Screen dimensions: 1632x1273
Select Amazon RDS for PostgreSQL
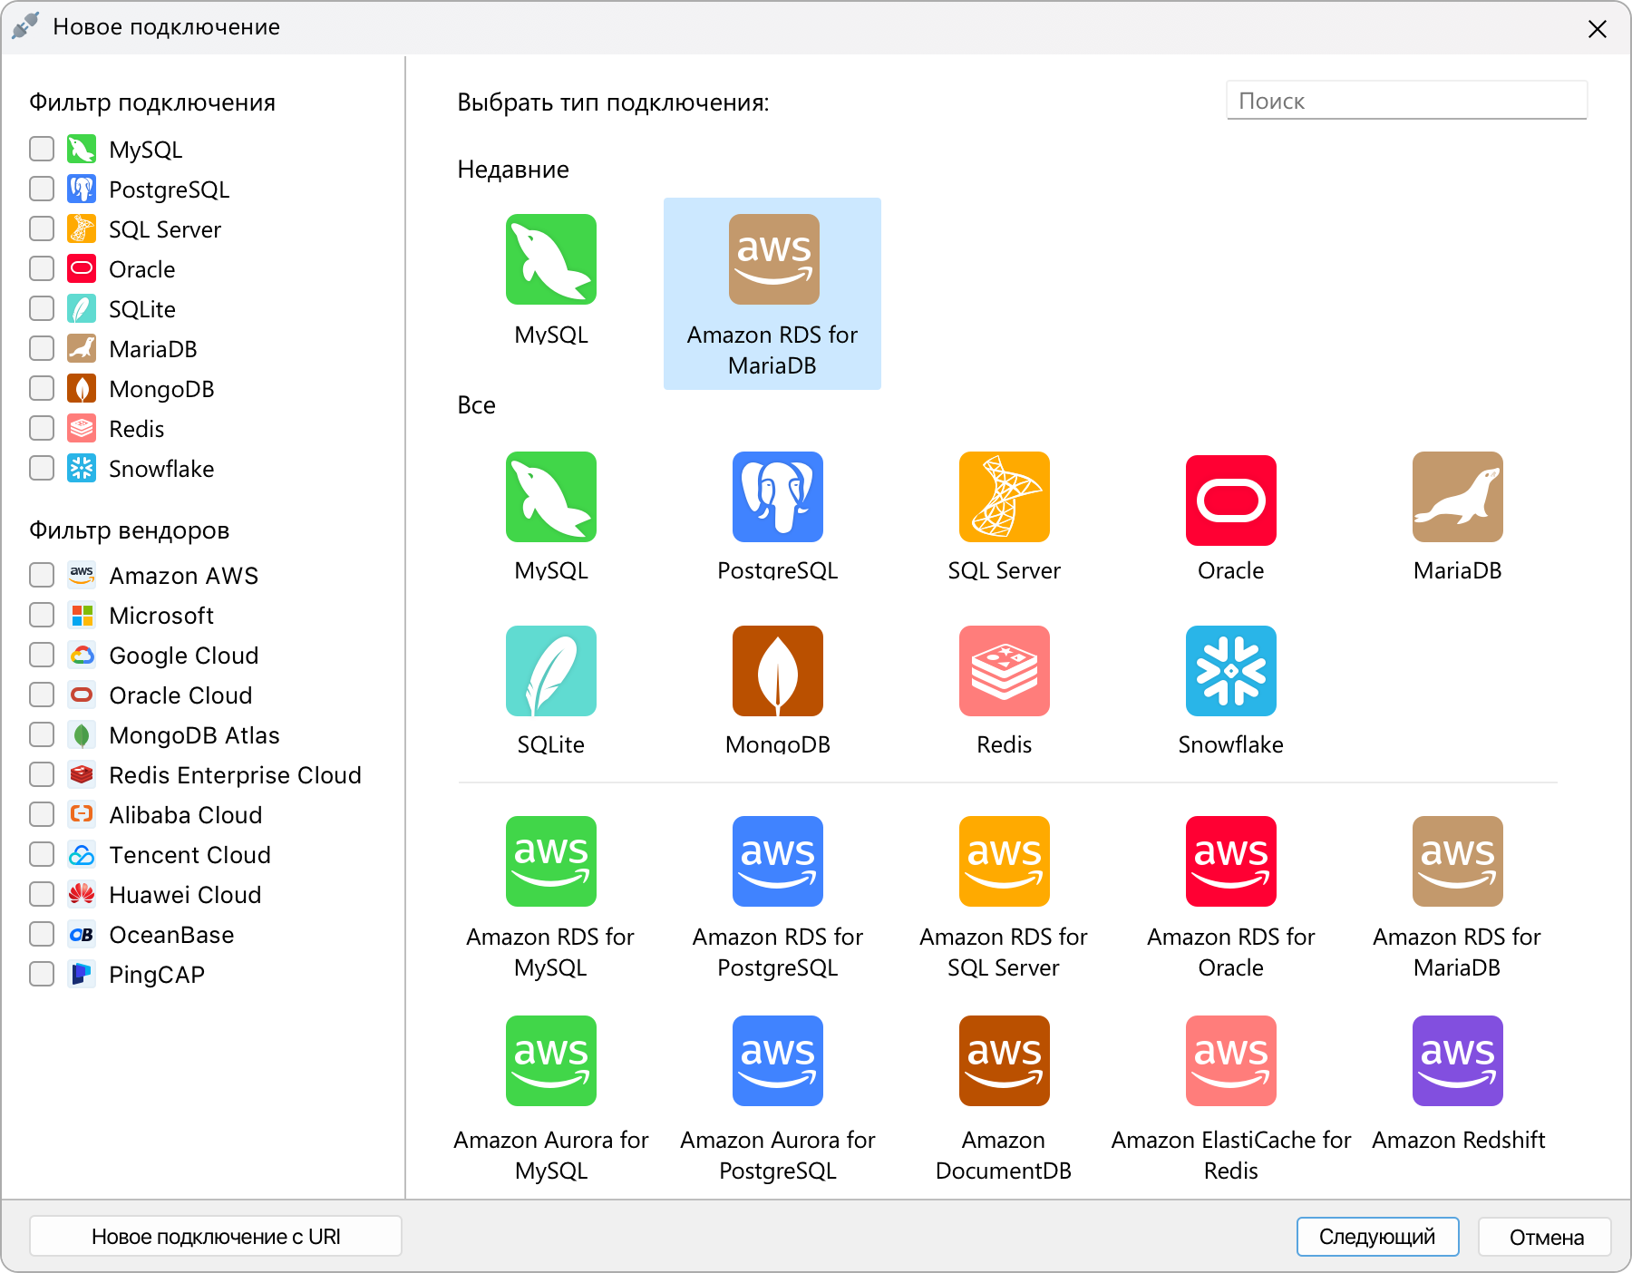click(778, 861)
